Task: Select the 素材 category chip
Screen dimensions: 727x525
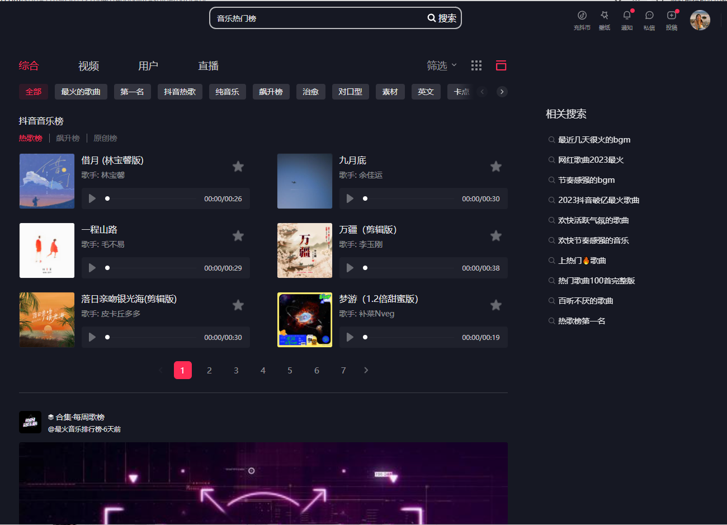Action: click(390, 92)
